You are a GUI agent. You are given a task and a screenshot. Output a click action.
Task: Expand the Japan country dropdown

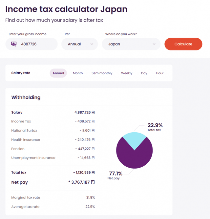tap(131, 44)
